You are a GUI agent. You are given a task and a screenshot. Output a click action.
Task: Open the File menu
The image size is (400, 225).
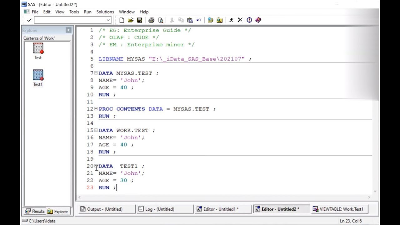35,12
